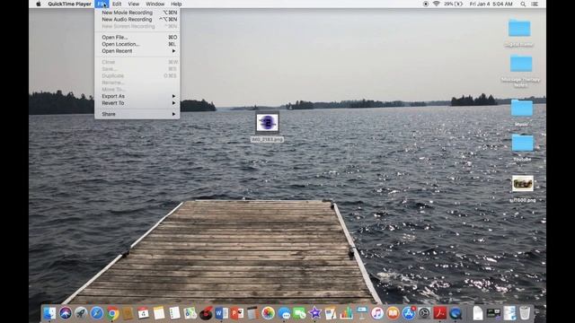This screenshot has height=323, width=575.
Task: Close the open File menu title
Action: point(102,4)
